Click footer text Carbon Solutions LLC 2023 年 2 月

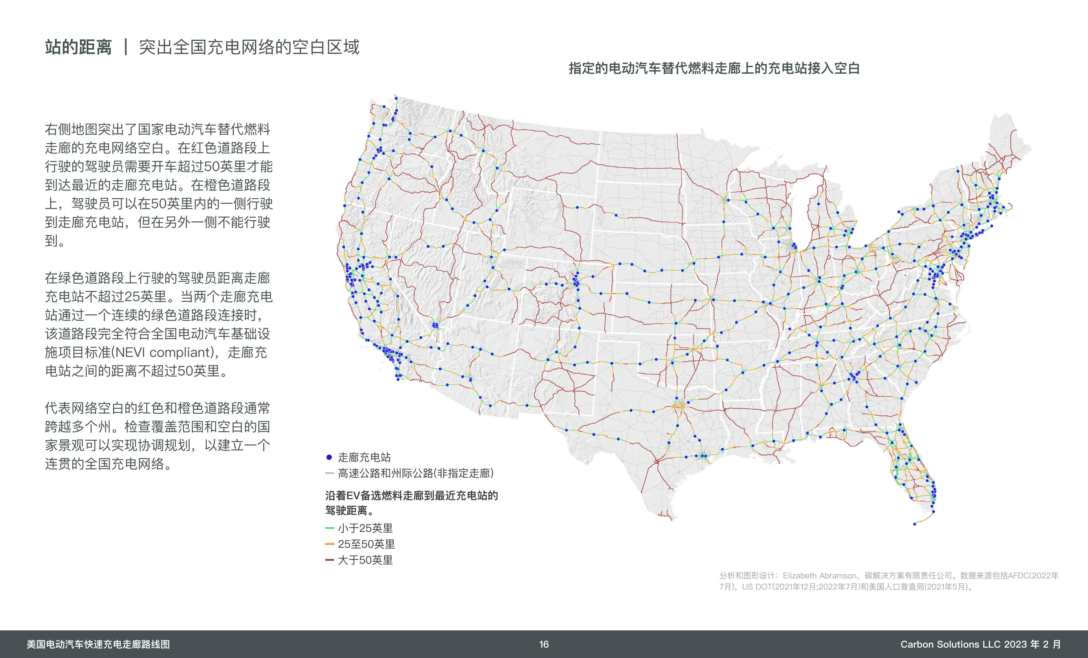(981, 644)
